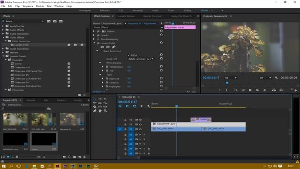Image resolution: width=300 pixels, height=169 pixels.
Task: Open Program monitor settings wrench
Action: 276,78
